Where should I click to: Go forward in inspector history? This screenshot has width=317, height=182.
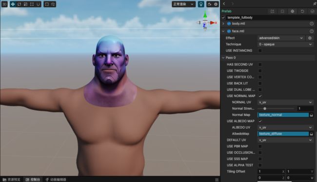233,3
